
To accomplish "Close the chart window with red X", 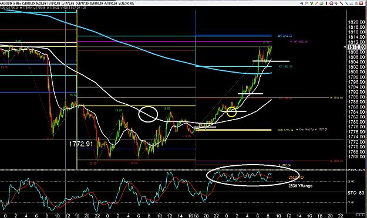I will [361, 4].
